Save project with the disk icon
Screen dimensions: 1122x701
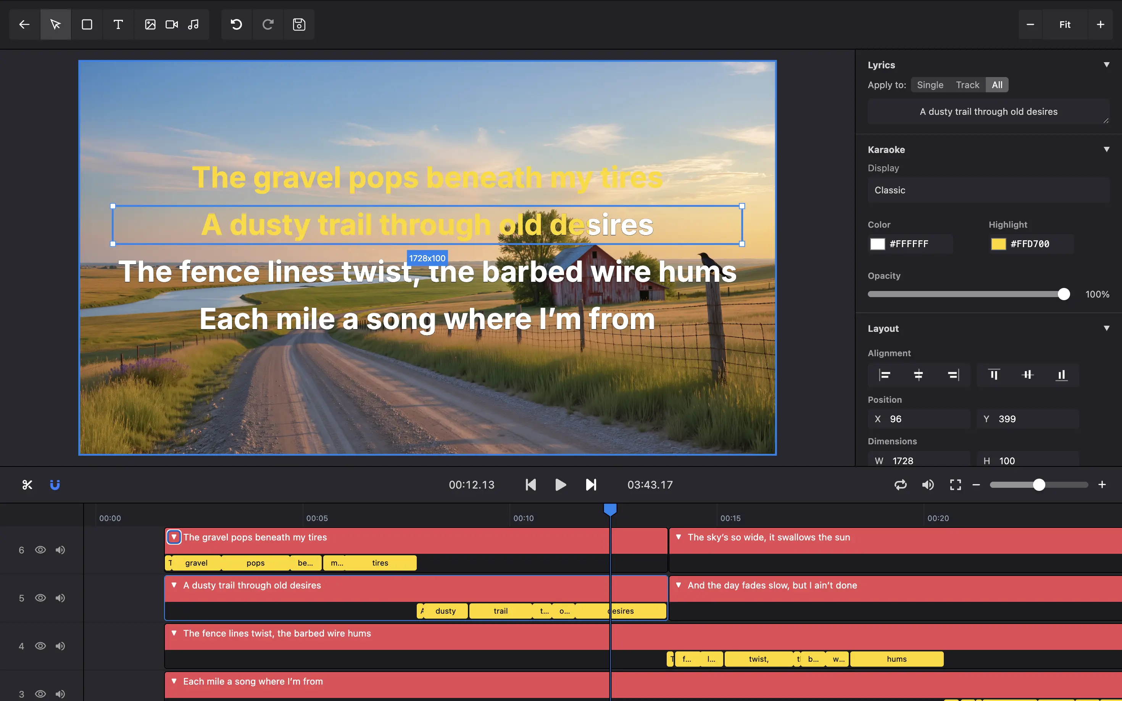(299, 24)
